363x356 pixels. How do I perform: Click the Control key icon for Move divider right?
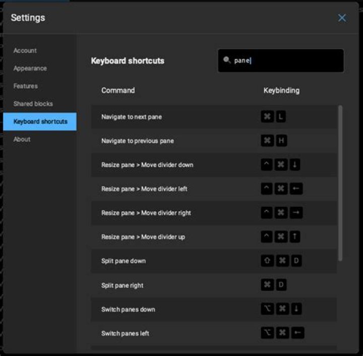pyautogui.click(x=267, y=212)
